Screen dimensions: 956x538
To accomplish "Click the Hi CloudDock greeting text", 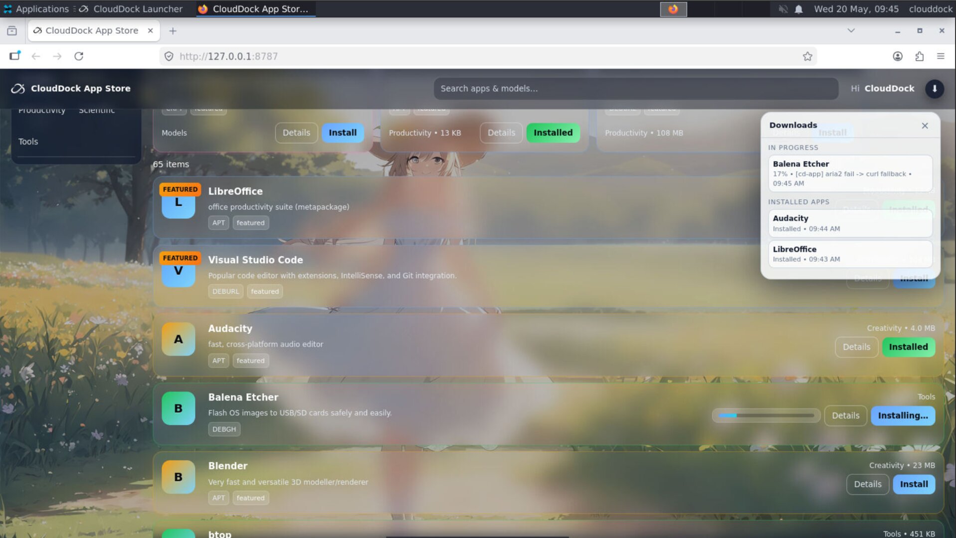I will [882, 89].
